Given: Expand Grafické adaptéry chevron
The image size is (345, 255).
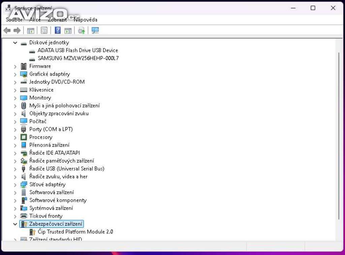Looking at the screenshot, I should (15, 74).
